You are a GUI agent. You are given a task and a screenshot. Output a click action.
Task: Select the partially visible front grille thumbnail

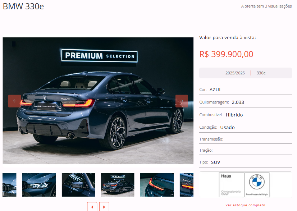click(x=9, y=185)
